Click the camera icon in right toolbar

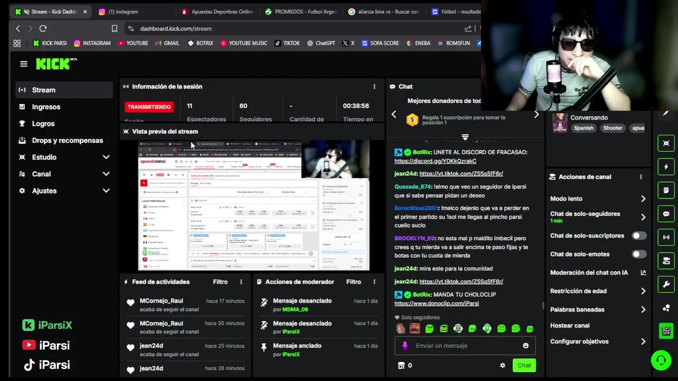(x=666, y=261)
